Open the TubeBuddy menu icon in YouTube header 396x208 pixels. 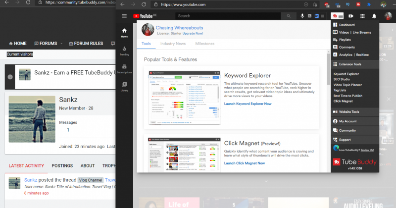pyautogui.click(x=338, y=16)
